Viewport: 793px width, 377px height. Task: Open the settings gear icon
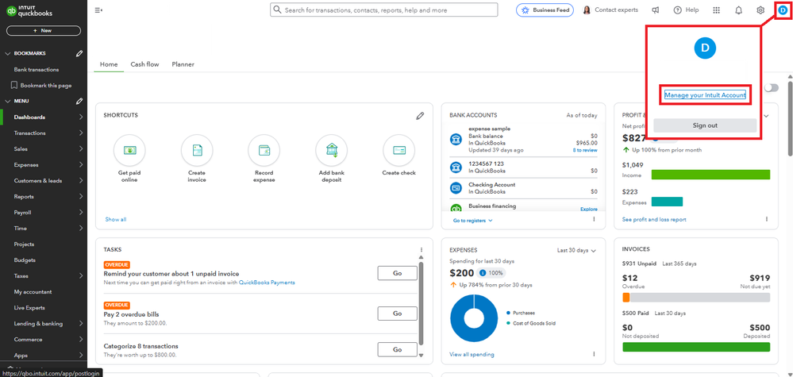click(x=760, y=10)
